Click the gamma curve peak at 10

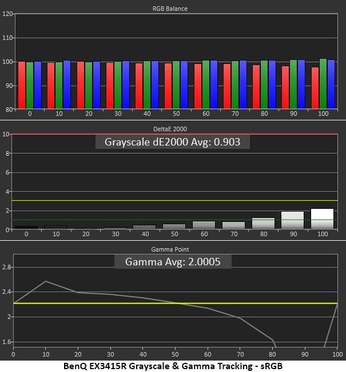pos(46,281)
